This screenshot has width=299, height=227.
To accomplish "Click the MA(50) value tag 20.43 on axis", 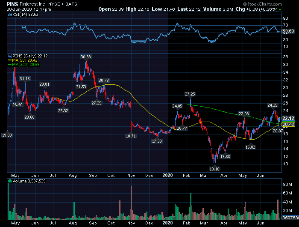I will tap(288, 125).
